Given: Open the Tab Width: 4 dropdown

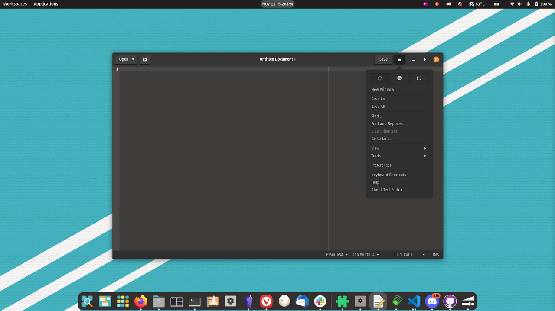Looking at the screenshot, I should point(365,254).
